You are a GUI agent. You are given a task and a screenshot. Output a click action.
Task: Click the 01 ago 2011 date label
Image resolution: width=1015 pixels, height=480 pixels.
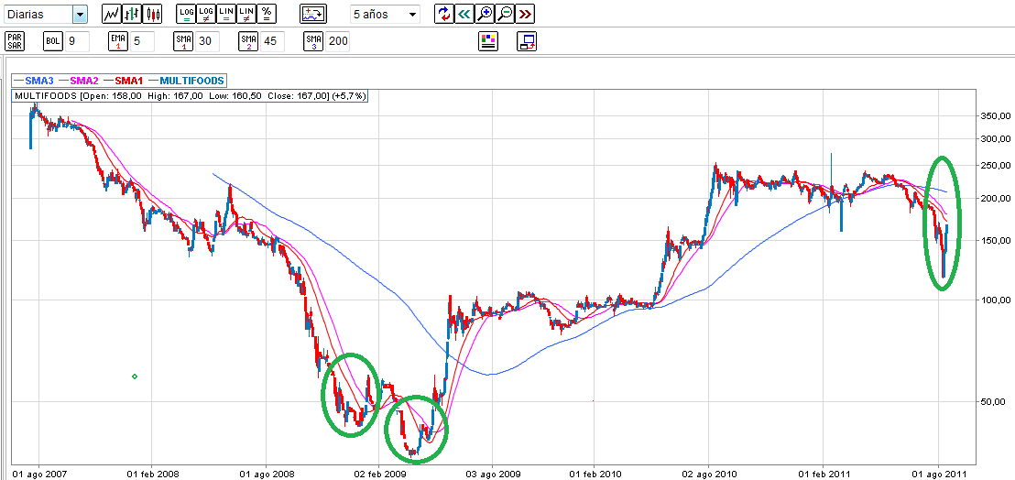(940, 475)
